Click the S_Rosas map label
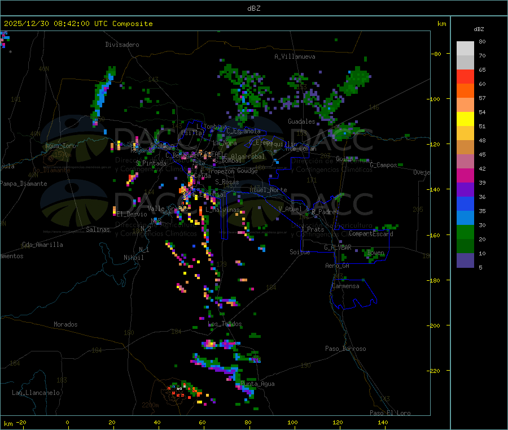 [227, 182]
